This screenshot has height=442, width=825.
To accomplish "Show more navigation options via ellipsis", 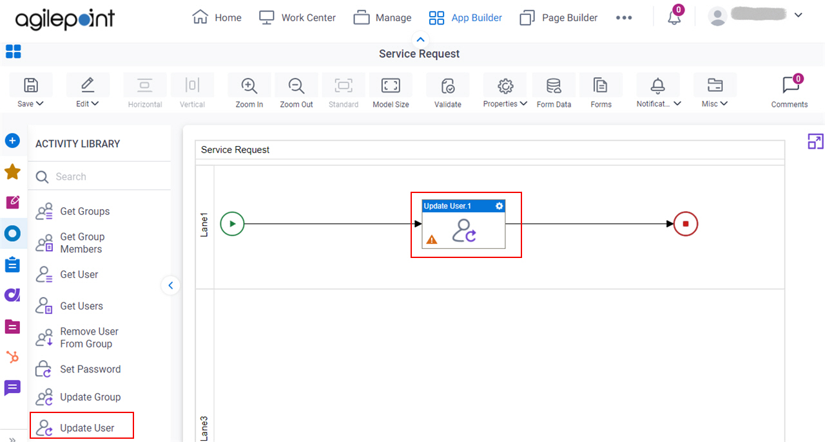I will click(624, 18).
